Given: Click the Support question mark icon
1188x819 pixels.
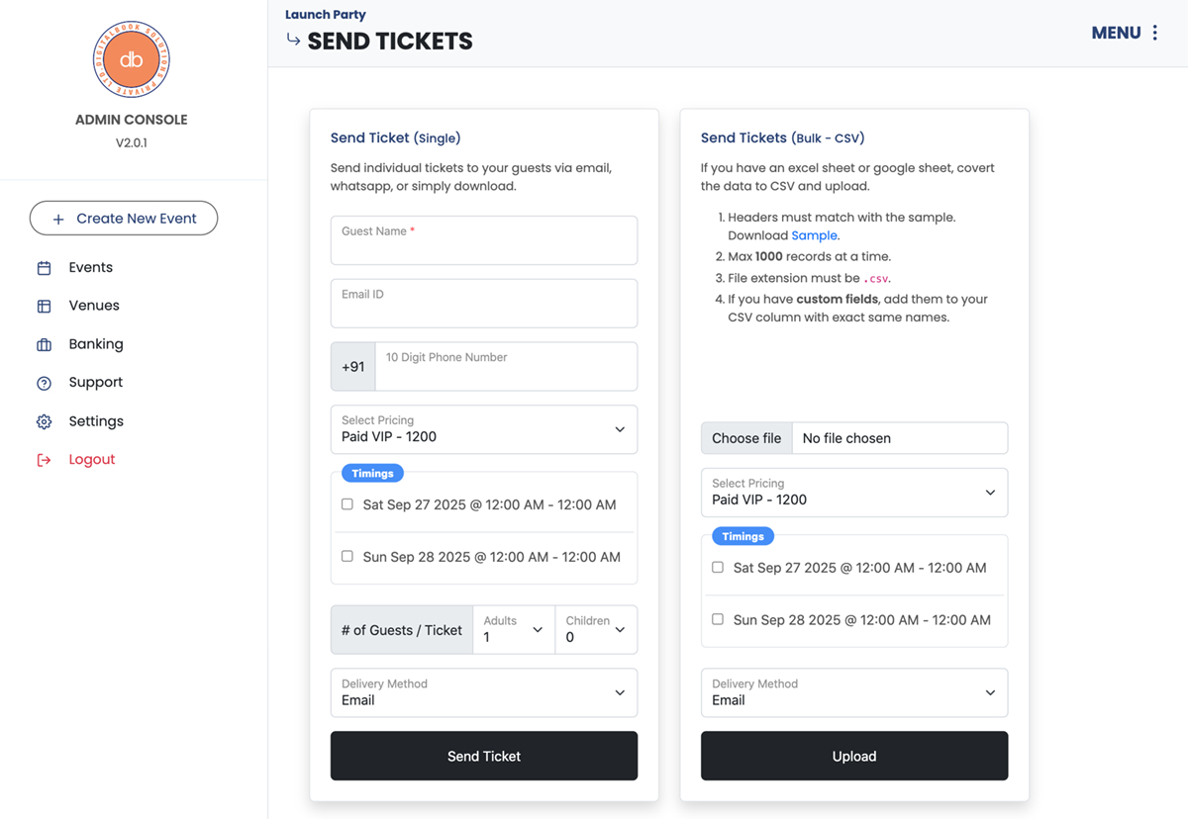Looking at the screenshot, I should (44, 383).
